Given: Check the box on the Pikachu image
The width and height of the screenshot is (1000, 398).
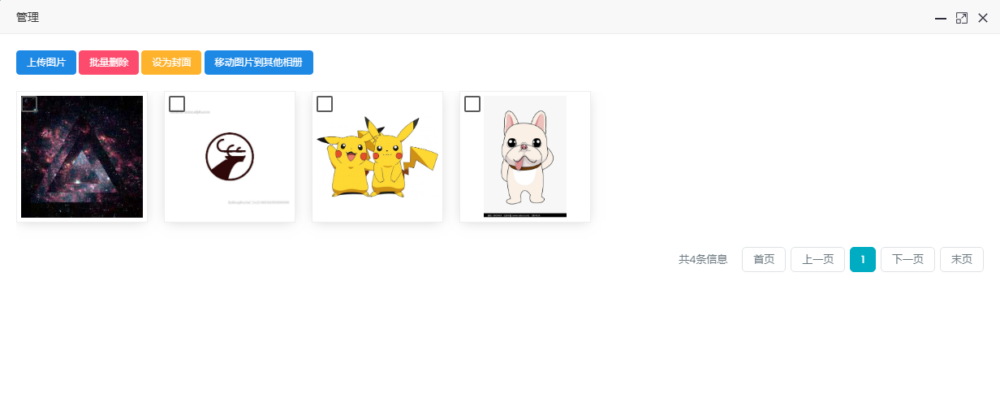Looking at the screenshot, I should point(325,104).
